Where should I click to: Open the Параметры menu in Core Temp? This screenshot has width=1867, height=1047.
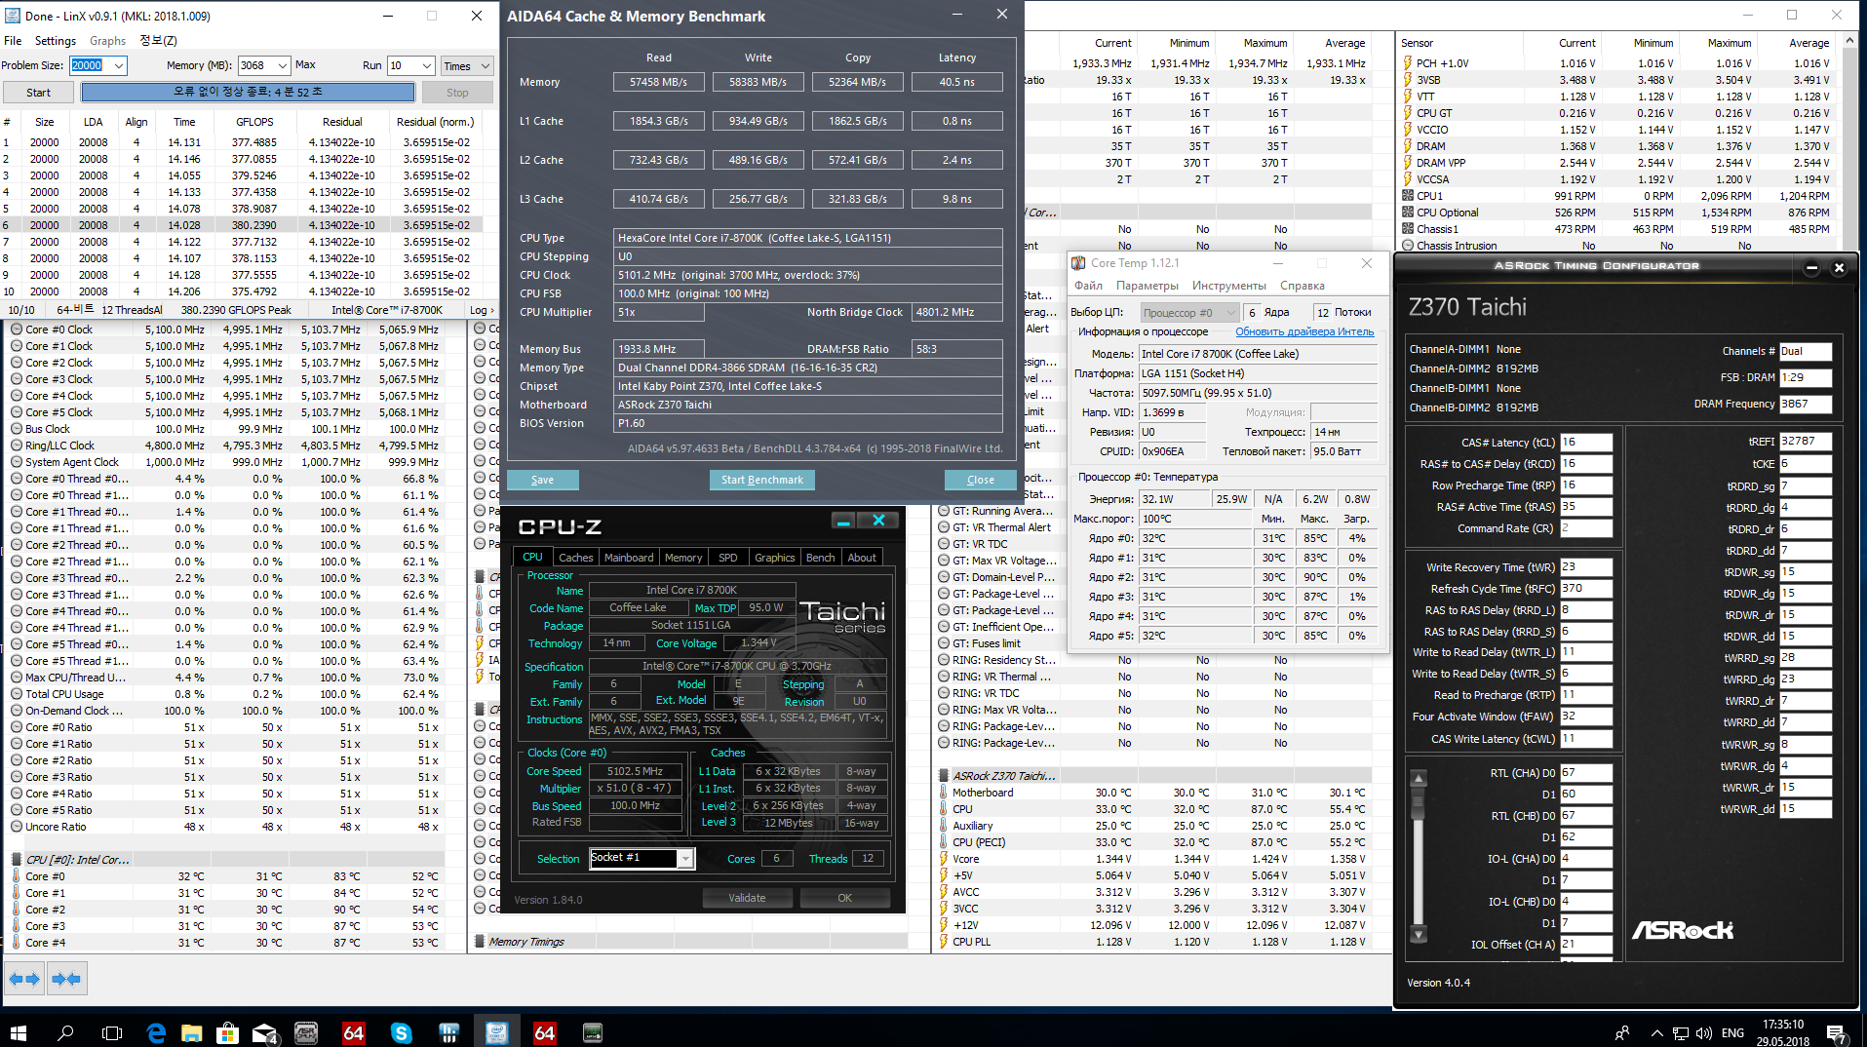point(1147,286)
